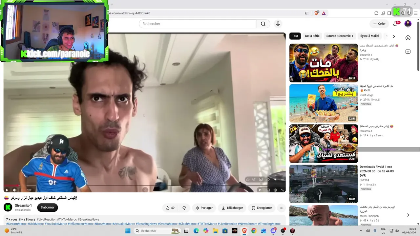420x236 pixels.
Task: Save video with Enregistrer
Action: coord(262,208)
